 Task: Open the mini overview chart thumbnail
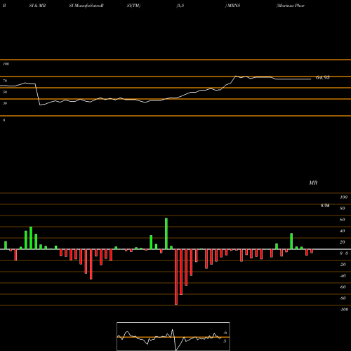(x=173, y=336)
